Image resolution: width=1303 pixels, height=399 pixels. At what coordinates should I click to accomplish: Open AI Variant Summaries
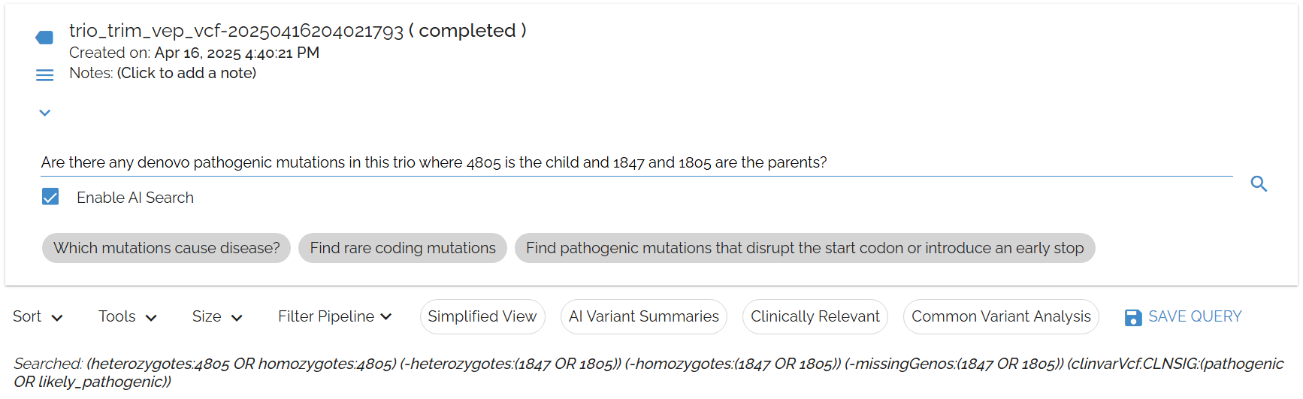click(643, 317)
